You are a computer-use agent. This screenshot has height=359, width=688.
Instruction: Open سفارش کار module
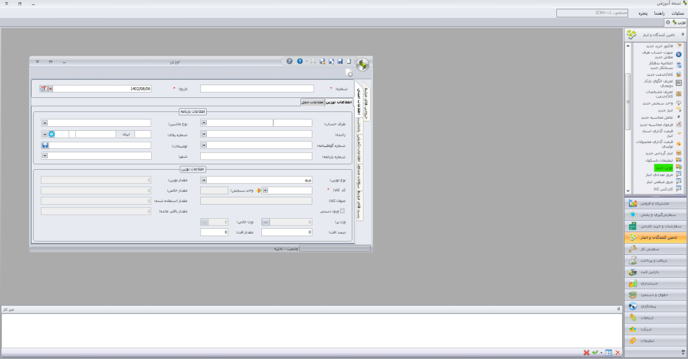click(x=656, y=249)
